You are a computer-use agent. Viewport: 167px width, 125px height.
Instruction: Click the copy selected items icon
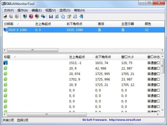(x=63, y=16)
